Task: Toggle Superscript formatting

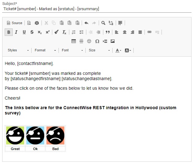Action: click(48, 32)
